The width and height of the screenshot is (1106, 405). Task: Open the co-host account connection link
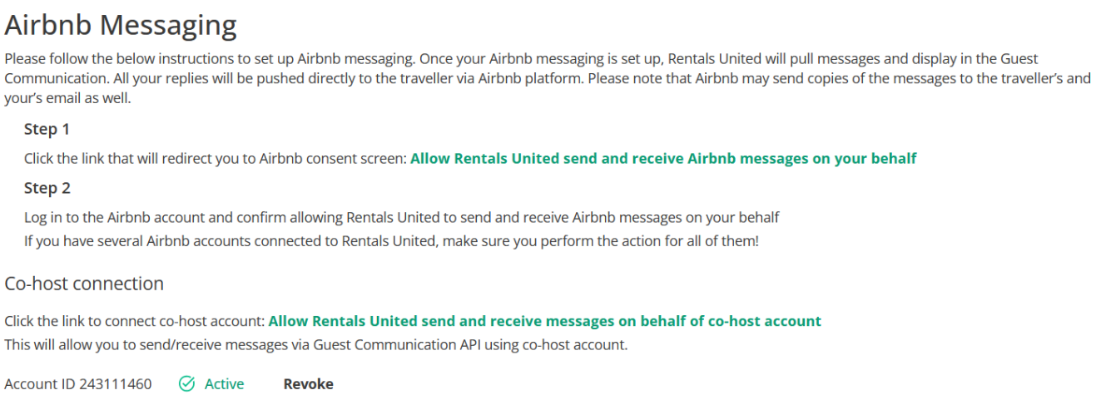click(544, 321)
